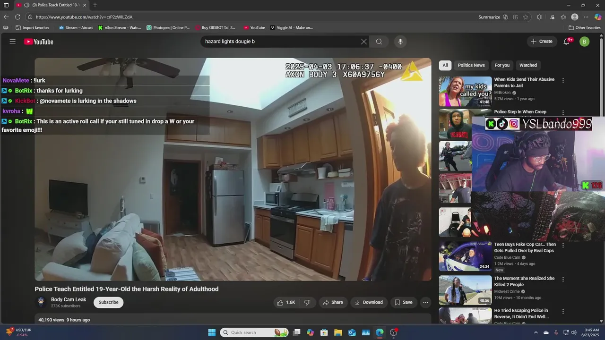This screenshot has height=340, width=605.
Task: Select the Watched filter chip
Action: click(528, 65)
